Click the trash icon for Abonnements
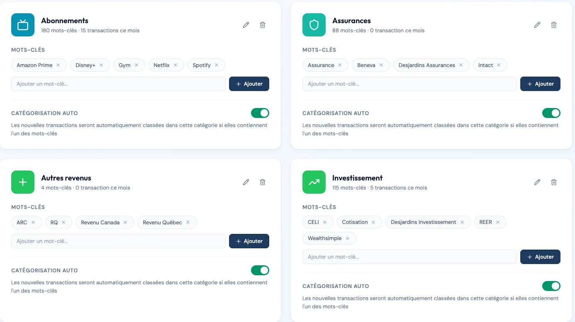Viewport: 575px width, 322px height. [263, 25]
